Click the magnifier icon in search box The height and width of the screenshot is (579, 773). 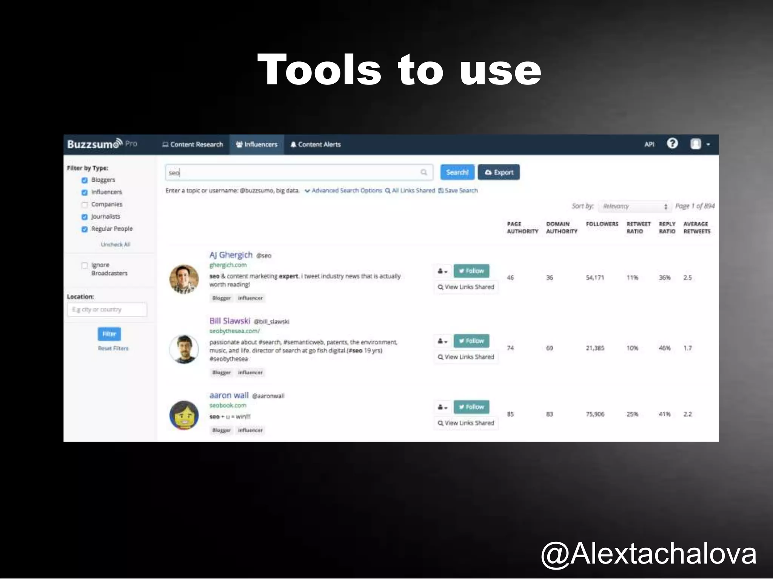pos(424,172)
